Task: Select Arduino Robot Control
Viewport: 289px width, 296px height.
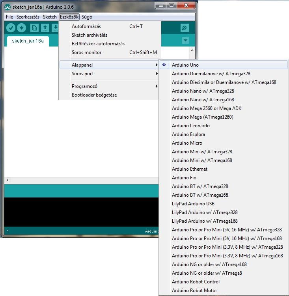Action: [x=224, y=282]
